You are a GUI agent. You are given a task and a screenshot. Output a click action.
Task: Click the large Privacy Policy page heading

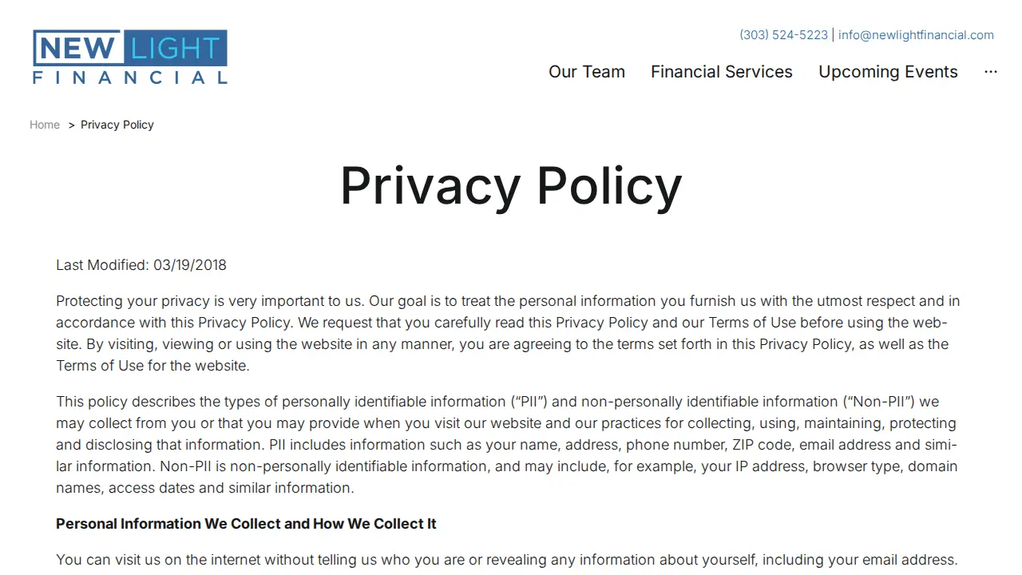click(511, 185)
